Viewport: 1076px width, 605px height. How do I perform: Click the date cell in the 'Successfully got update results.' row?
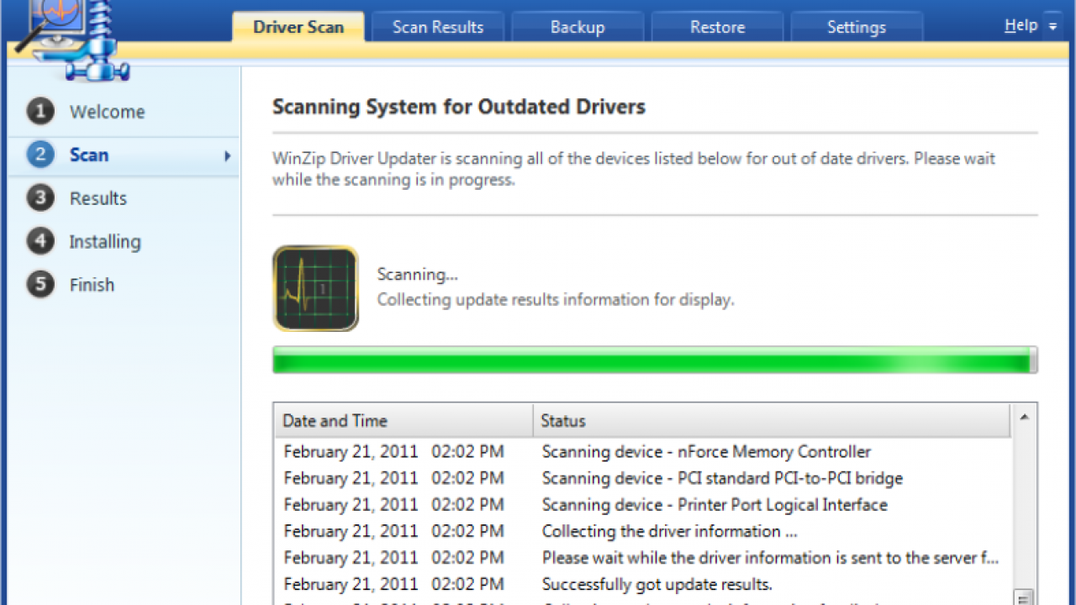coord(393,584)
